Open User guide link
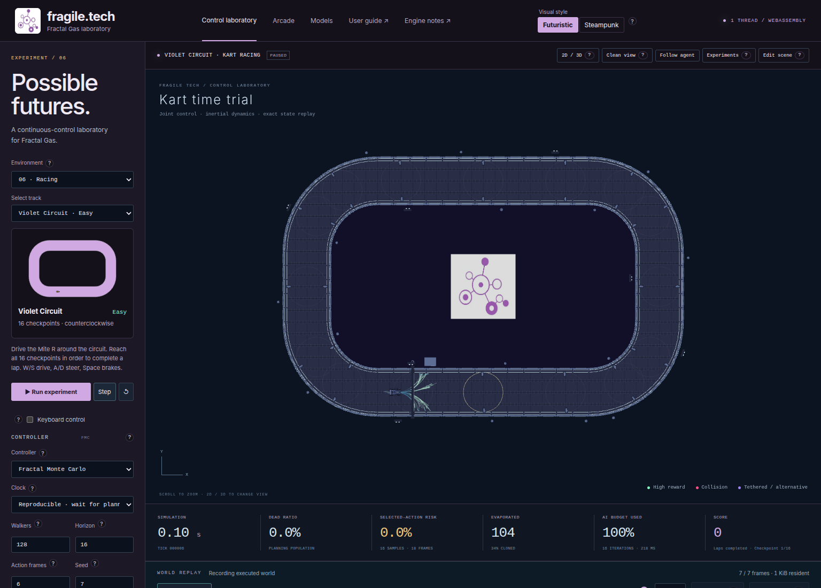This screenshot has height=588, width=821. click(368, 21)
